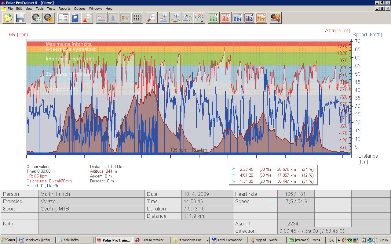Toggle the time/distance axis switch button
This screenshot has width=391, height=244.
point(187,18)
